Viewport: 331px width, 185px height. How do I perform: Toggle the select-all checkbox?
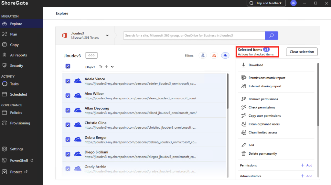click(68, 66)
